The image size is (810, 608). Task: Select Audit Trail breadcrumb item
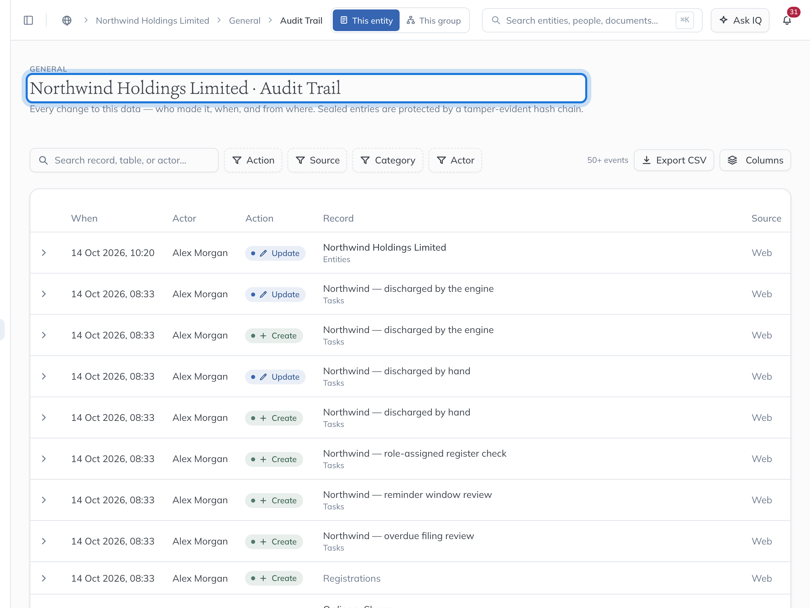point(301,21)
